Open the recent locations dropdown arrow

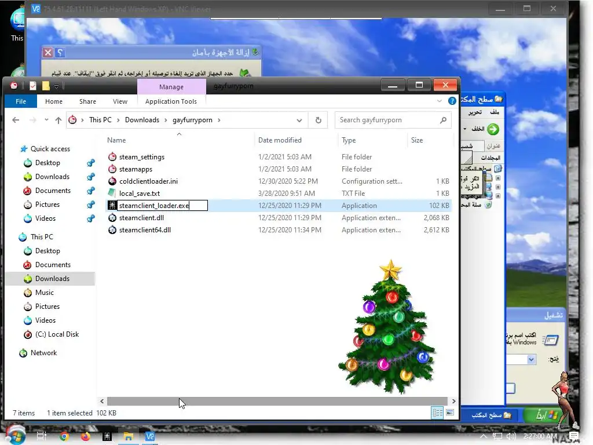click(46, 120)
